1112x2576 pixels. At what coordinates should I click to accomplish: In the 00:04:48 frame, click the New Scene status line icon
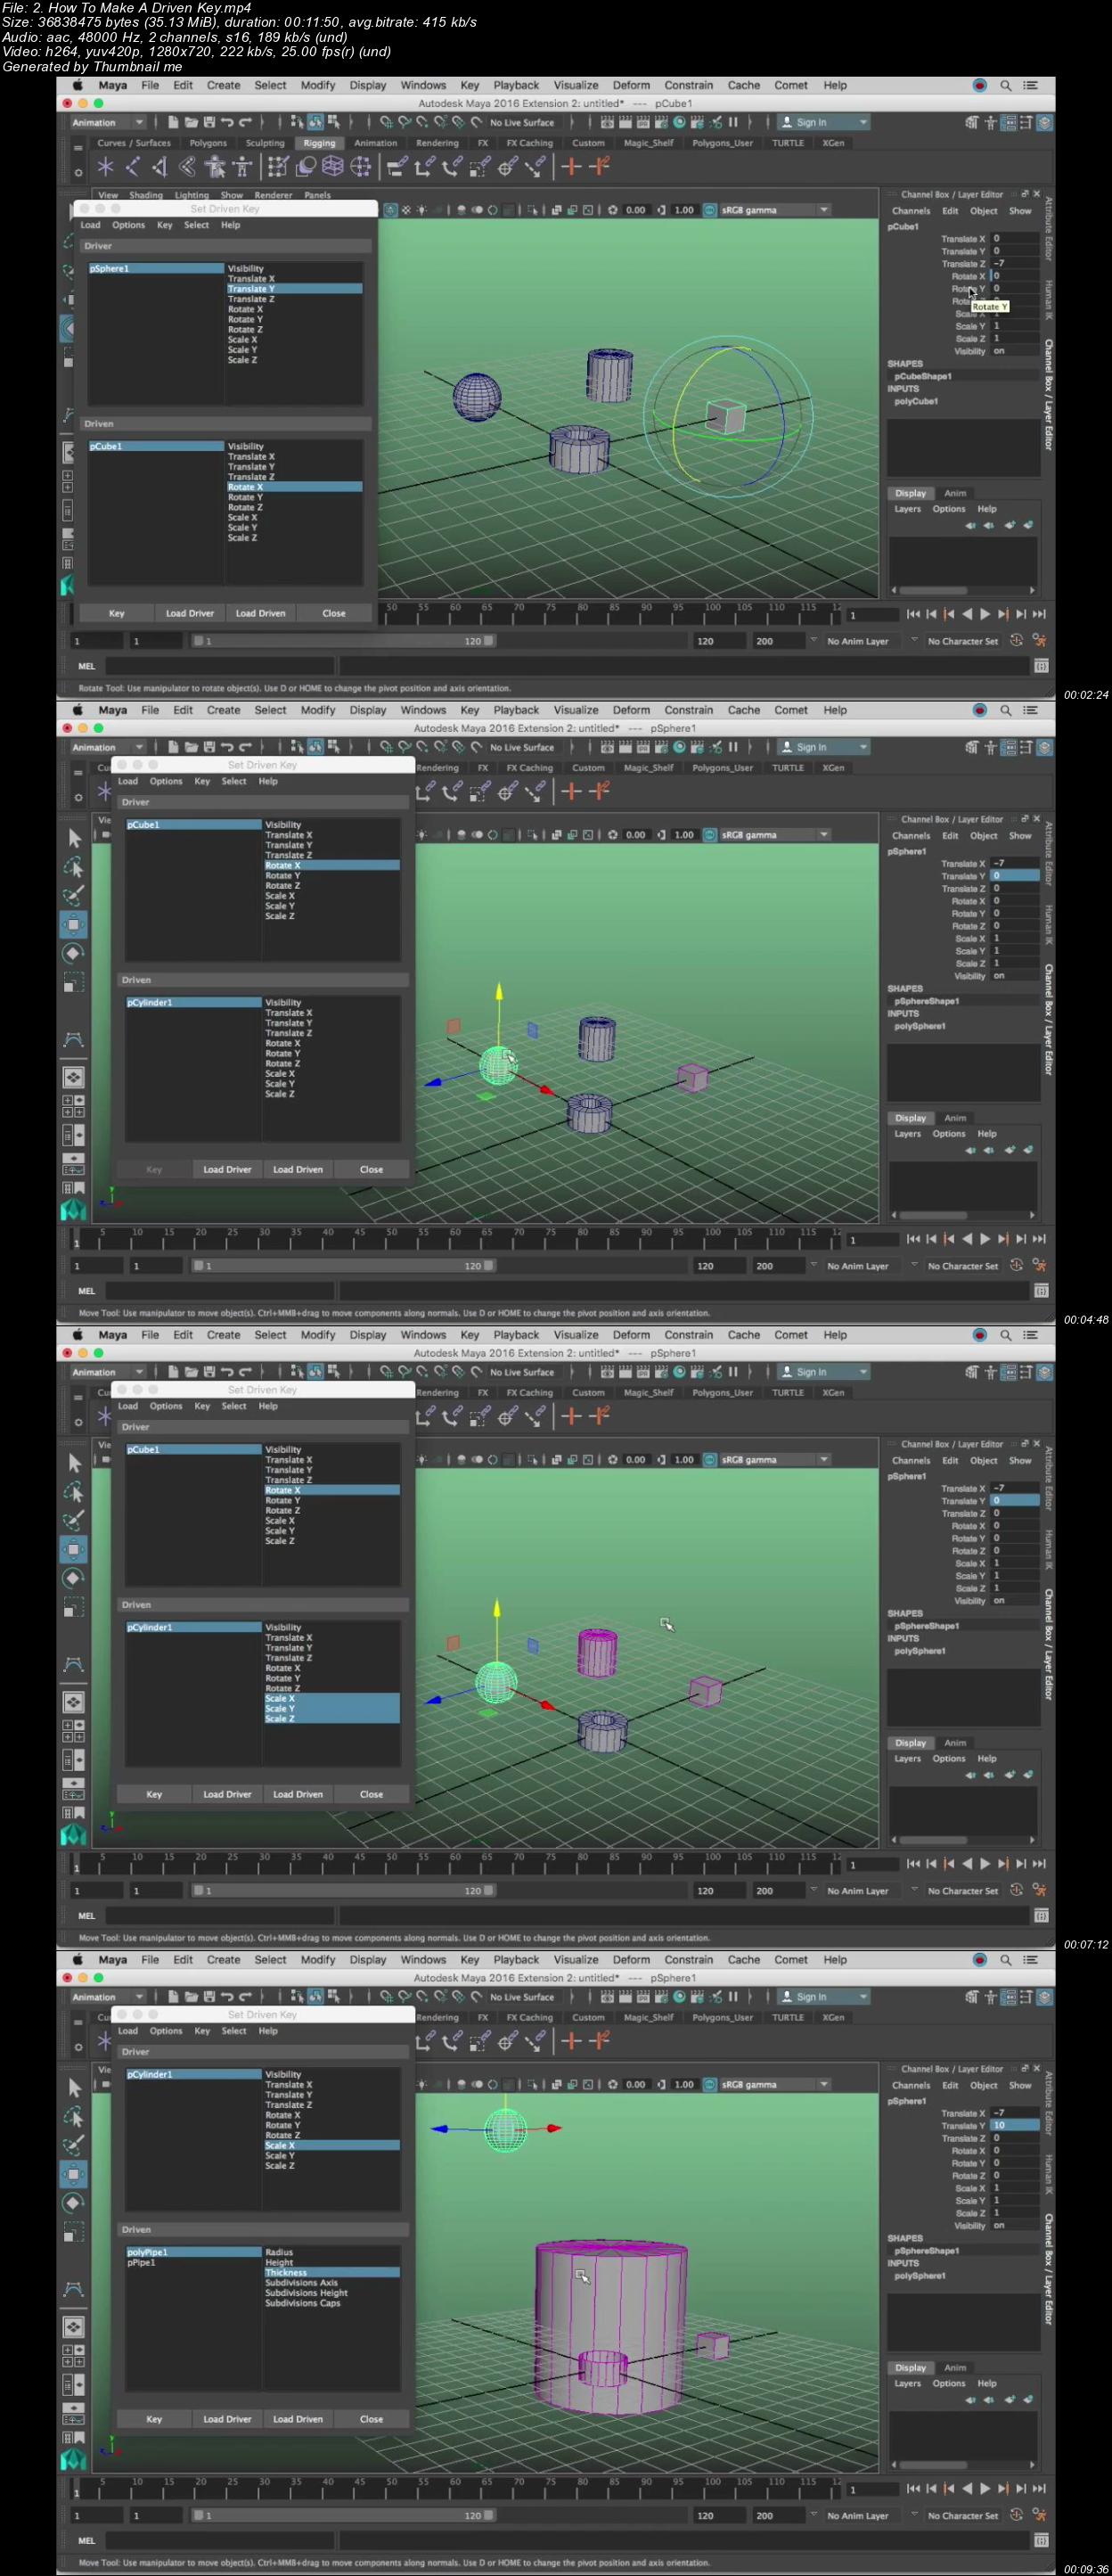172,747
